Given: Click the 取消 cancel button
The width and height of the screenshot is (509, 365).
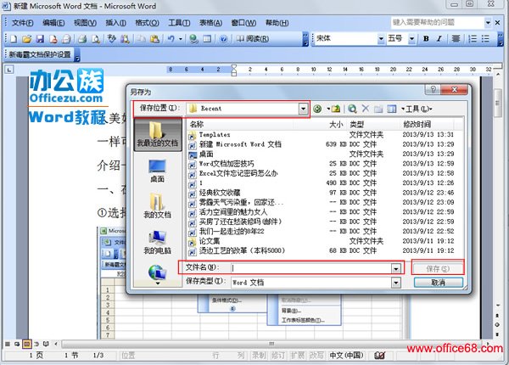Looking at the screenshot, I should pyautogui.click(x=438, y=283).
